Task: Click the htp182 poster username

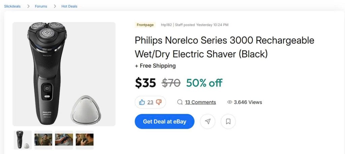Action: [x=166, y=25]
